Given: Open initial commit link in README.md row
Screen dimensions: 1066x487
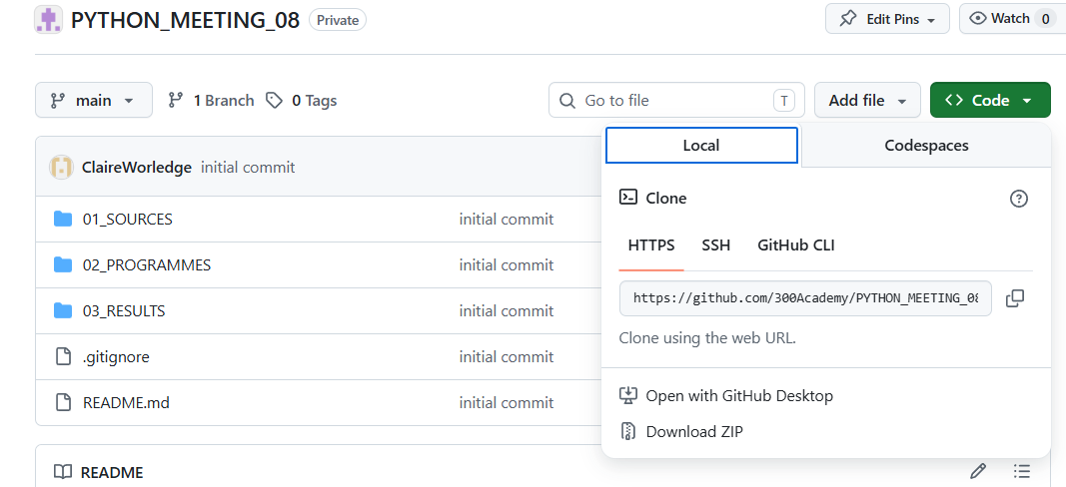Looking at the screenshot, I should click(506, 403).
